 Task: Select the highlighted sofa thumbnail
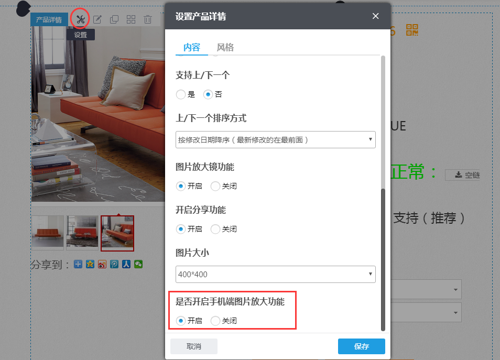[117, 233]
